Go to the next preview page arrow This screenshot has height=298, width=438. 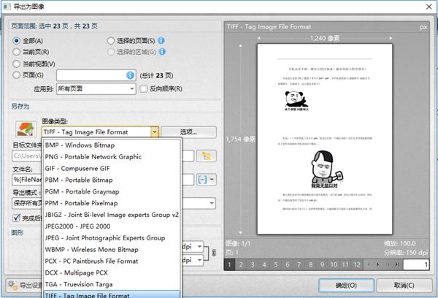[378, 264]
